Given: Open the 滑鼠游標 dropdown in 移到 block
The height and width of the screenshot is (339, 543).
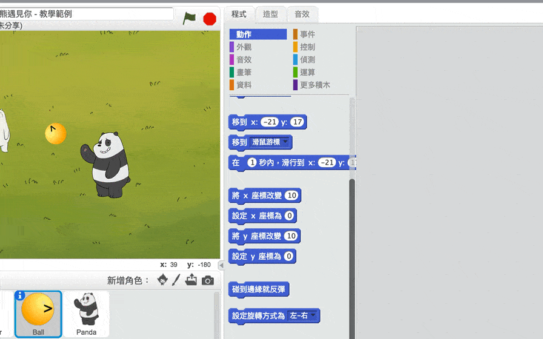Looking at the screenshot, I should (x=270, y=142).
